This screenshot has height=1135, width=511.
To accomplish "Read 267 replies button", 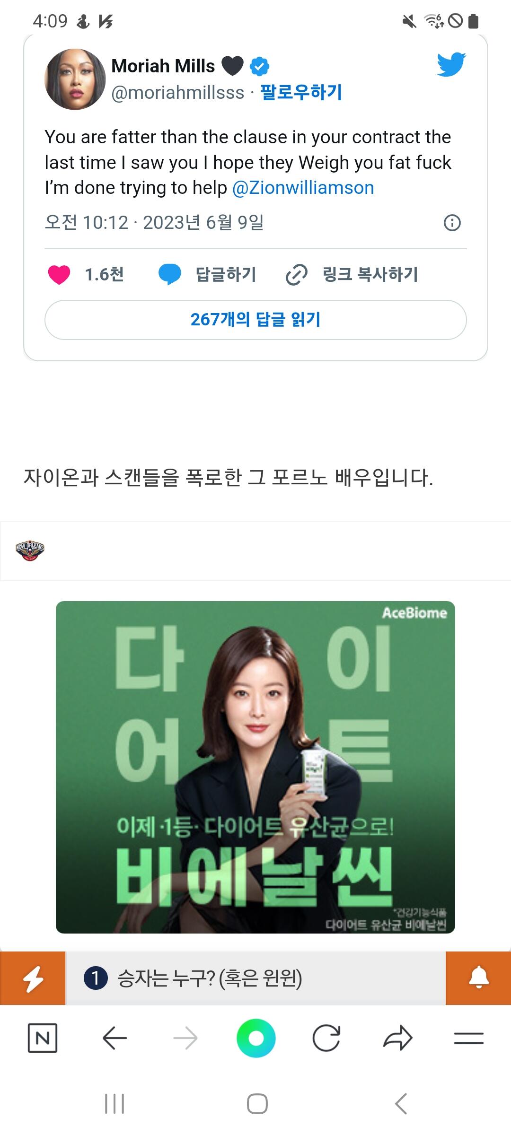I will tap(255, 320).
